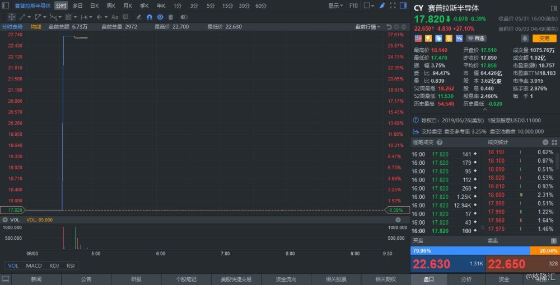Select the Aa text annotation tool
Screen dimensions: 560x285
point(115,17)
